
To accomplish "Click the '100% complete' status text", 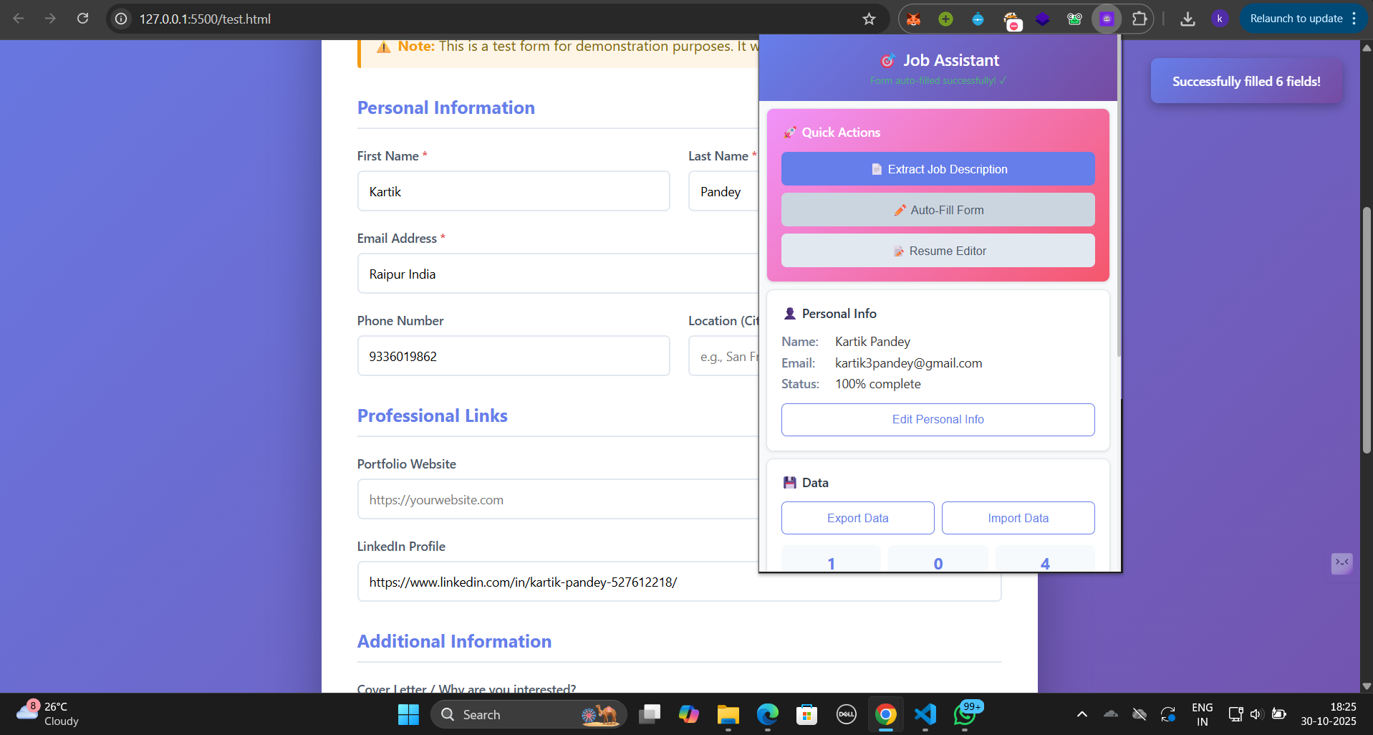I will pos(878,384).
